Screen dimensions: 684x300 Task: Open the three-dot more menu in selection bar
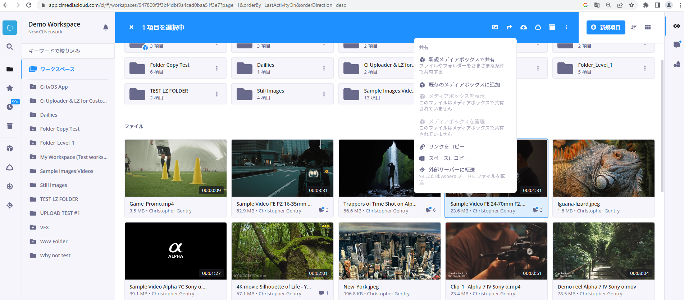pos(566,27)
